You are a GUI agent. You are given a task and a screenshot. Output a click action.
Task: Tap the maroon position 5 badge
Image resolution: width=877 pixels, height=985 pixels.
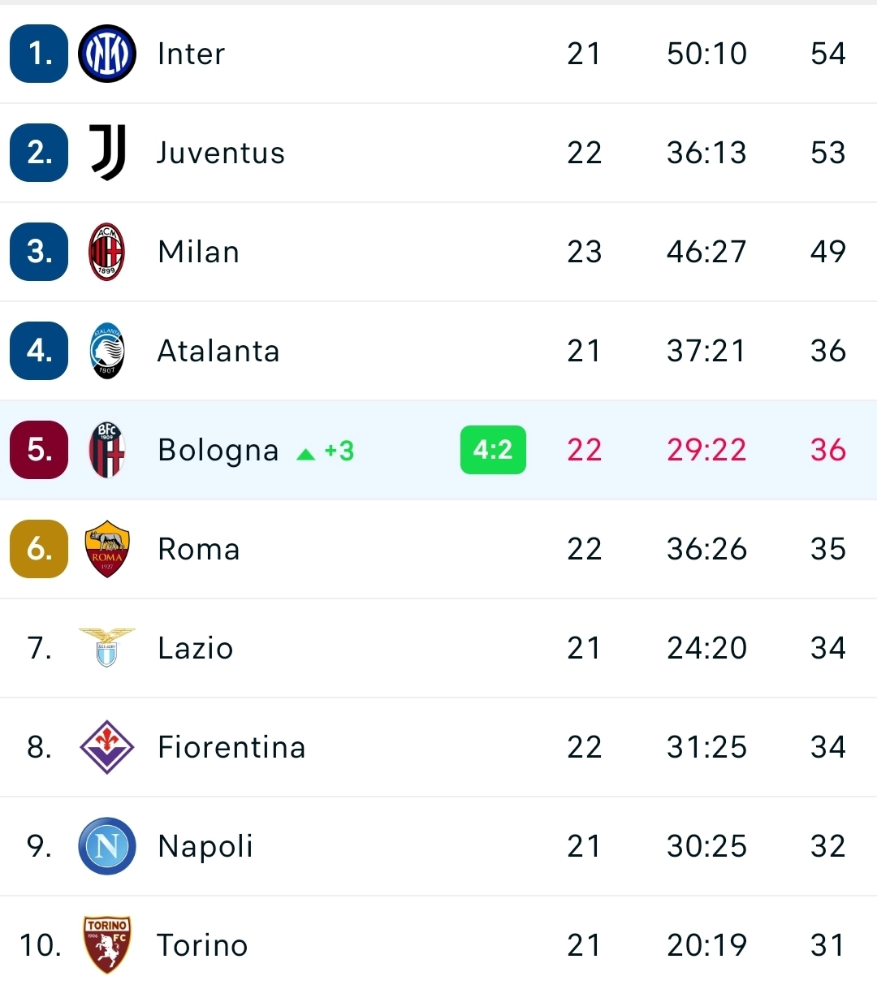click(39, 450)
